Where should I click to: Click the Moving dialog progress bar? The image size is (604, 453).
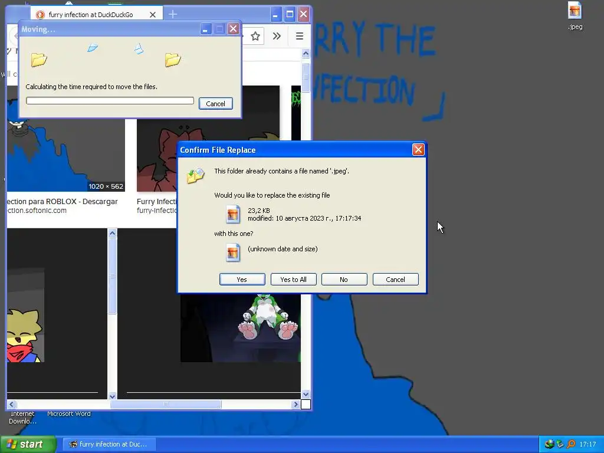click(x=110, y=100)
